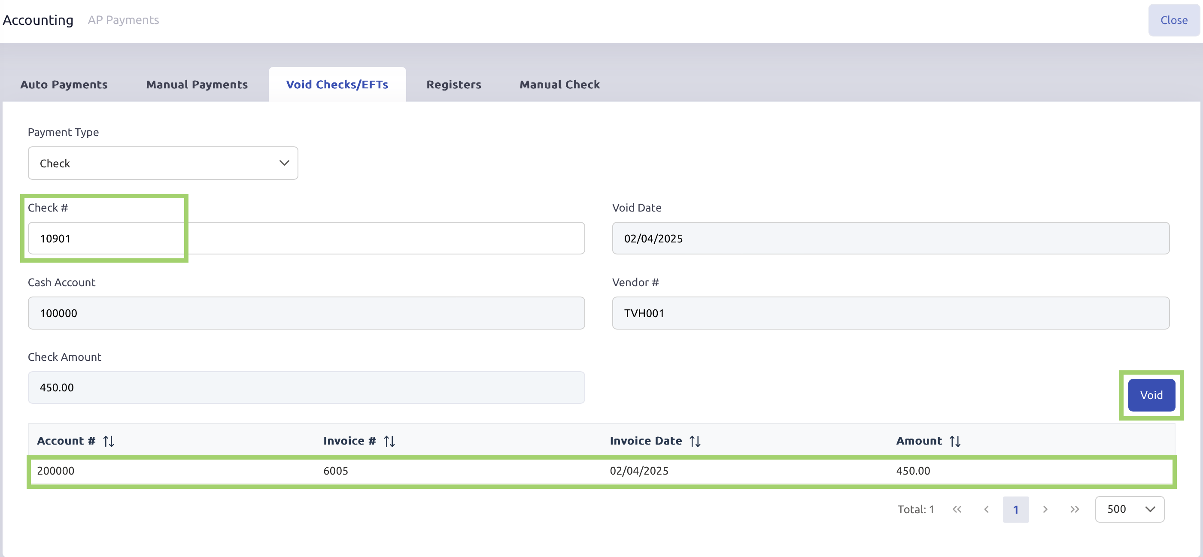Switch to the Manual Payments tab

point(197,85)
